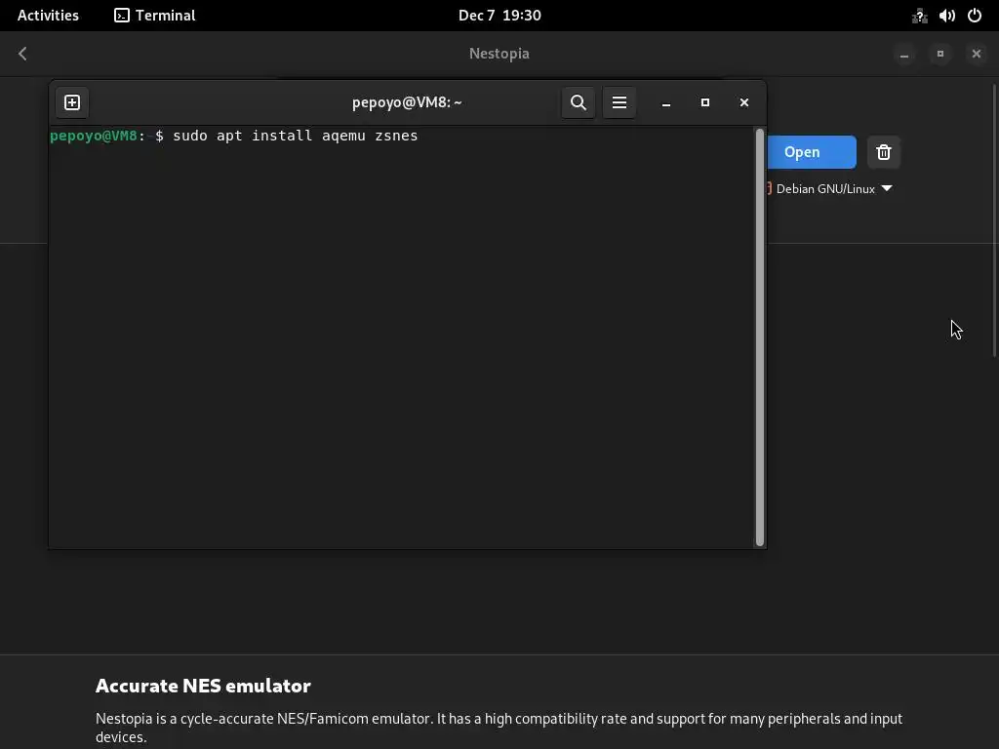Click the terminal command line text
The width and height of the screenshot is (999, 749).
click(296, 136)
